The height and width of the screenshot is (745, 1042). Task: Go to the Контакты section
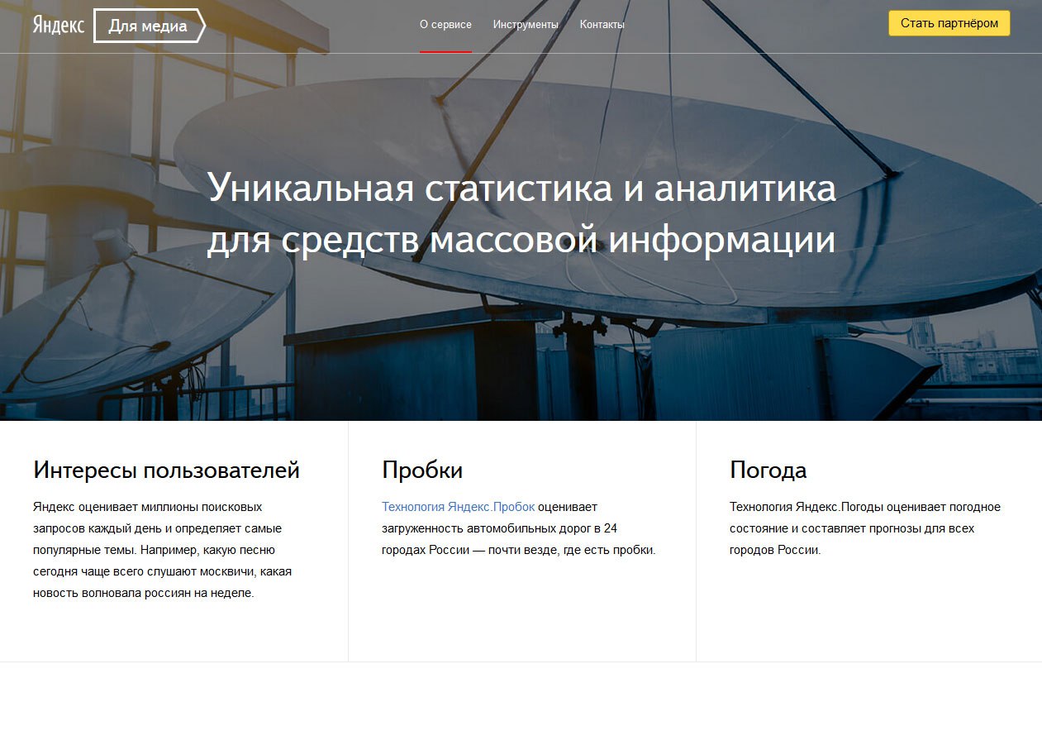tap(602, 25)
